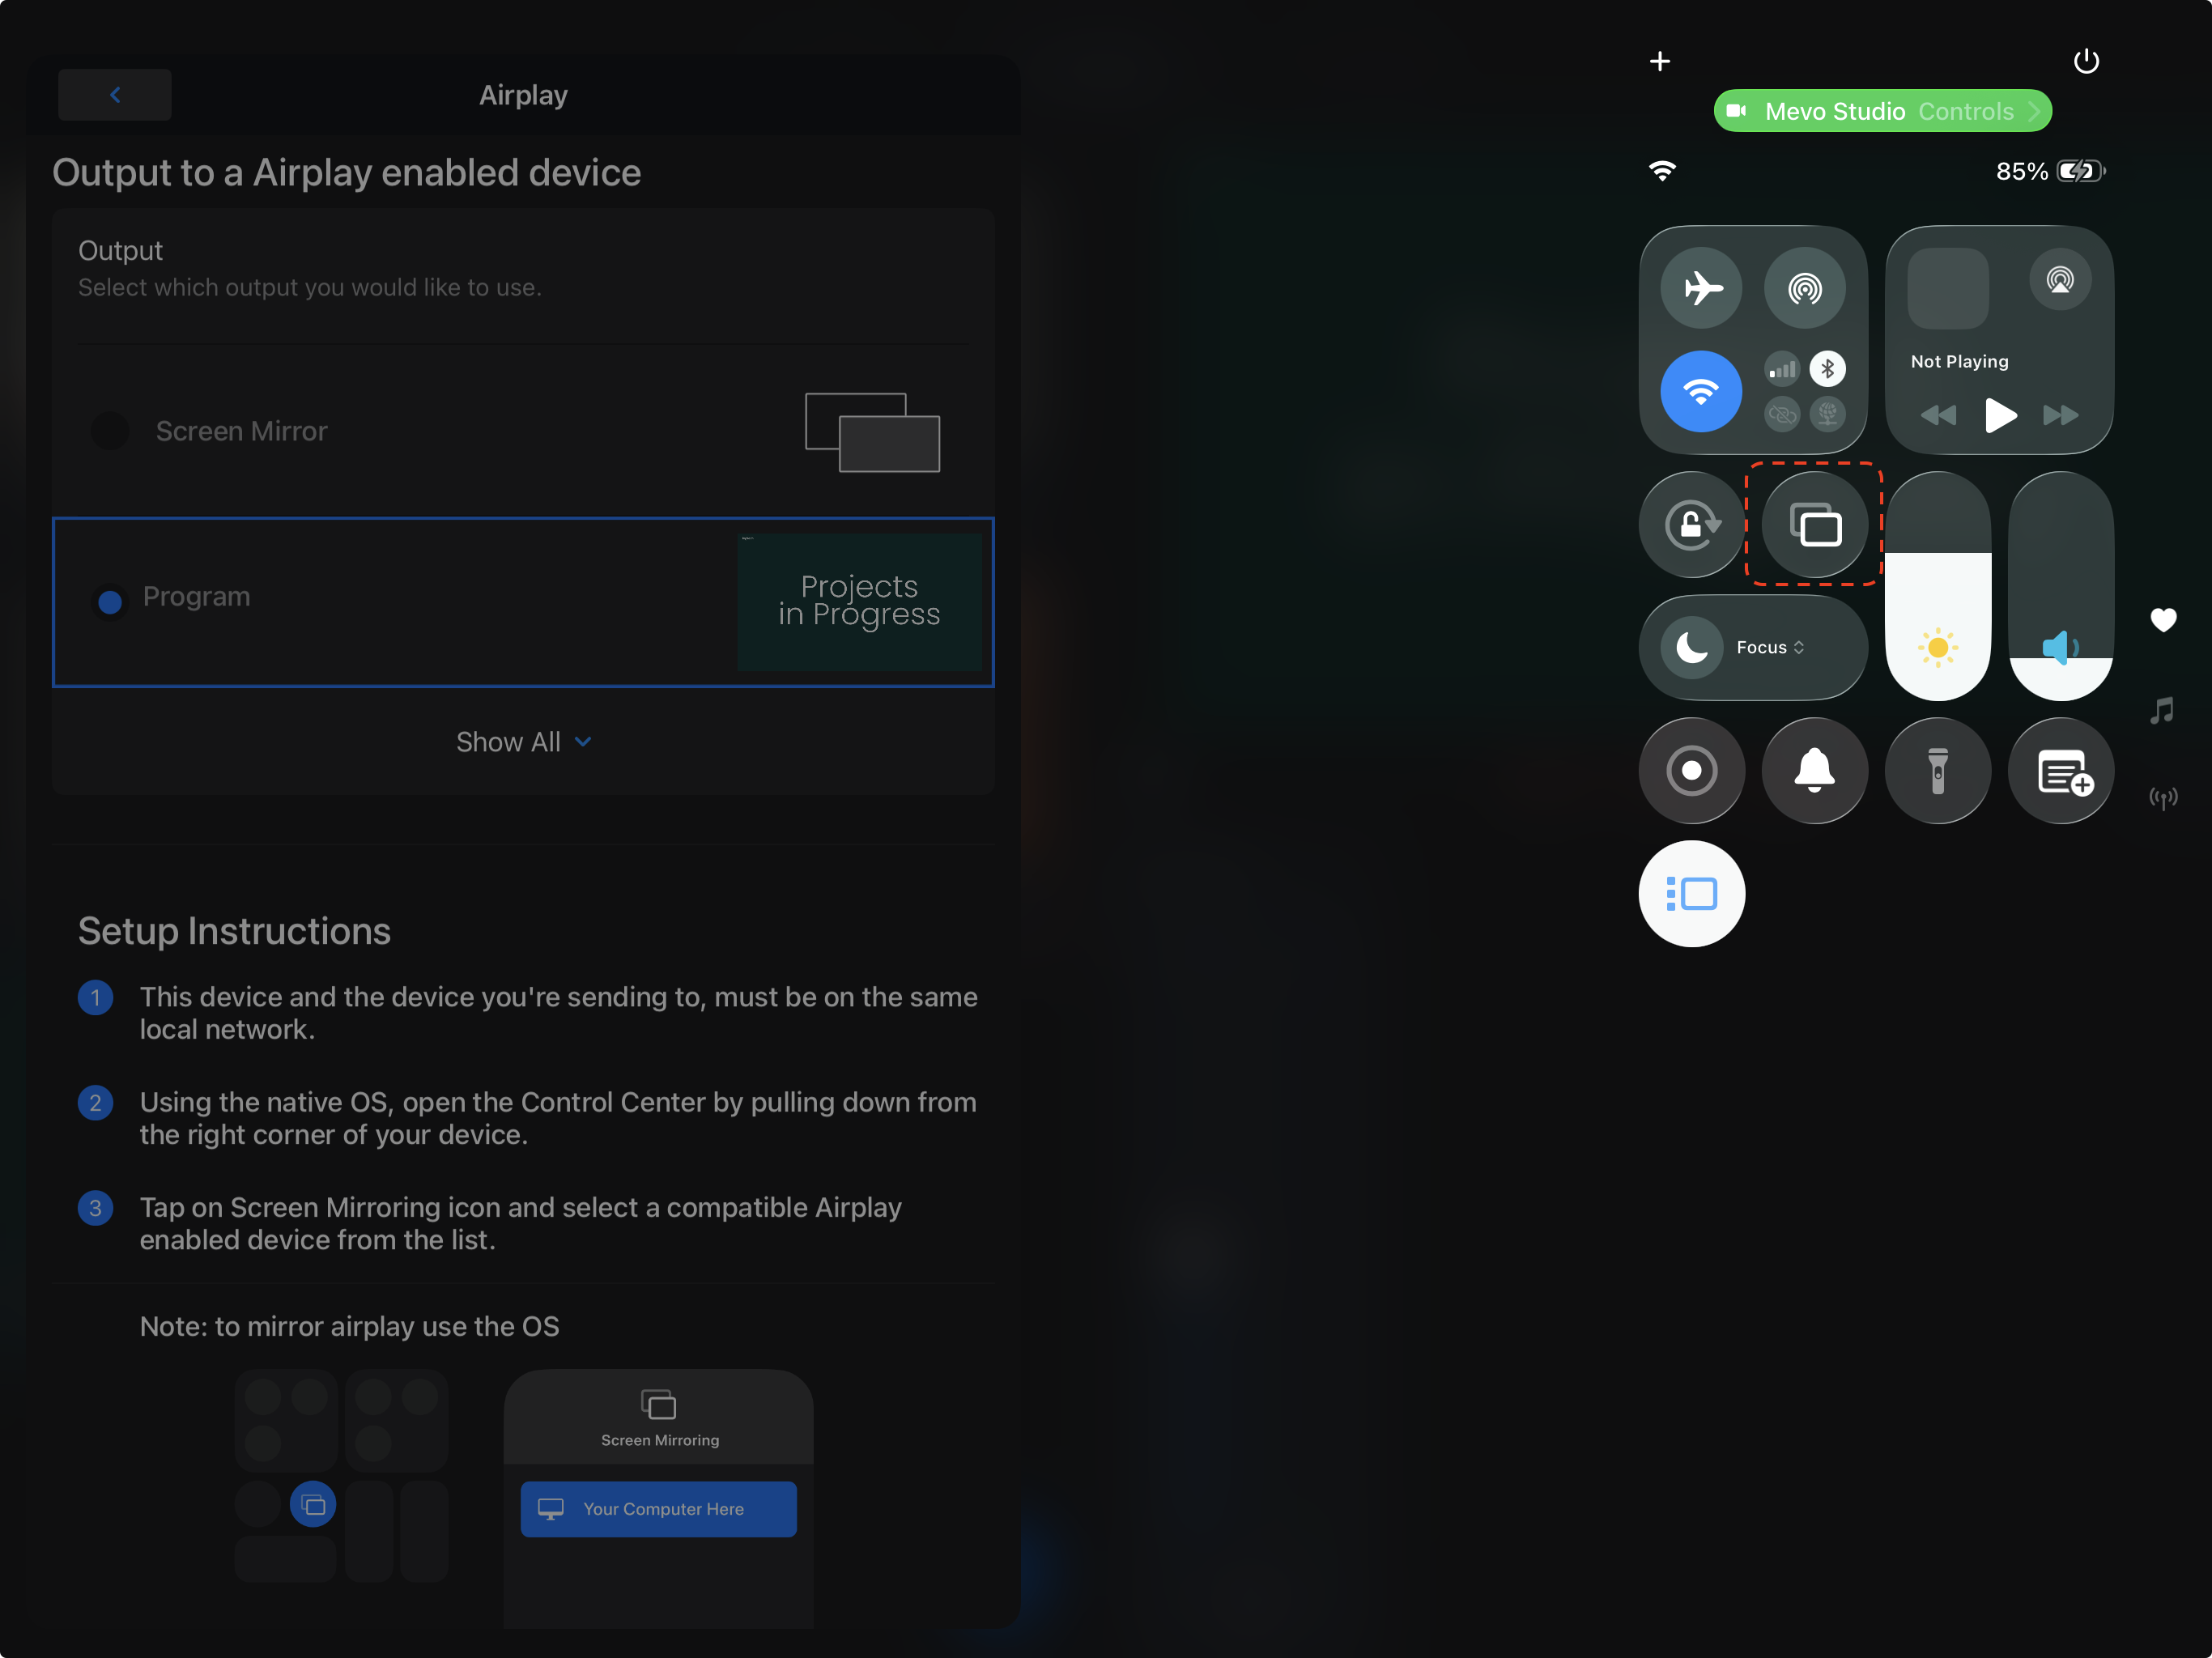
Task: Select the Program output radio button
Action: [109, 601]
